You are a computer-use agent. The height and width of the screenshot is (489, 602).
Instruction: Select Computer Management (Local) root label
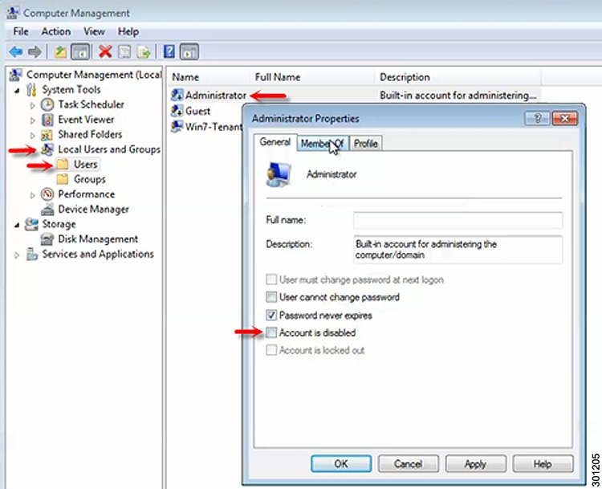click(94, 75)
